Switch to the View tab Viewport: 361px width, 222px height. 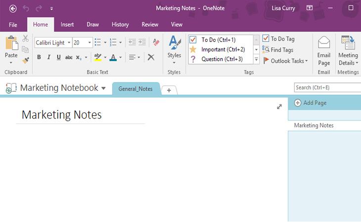[177, 24]
